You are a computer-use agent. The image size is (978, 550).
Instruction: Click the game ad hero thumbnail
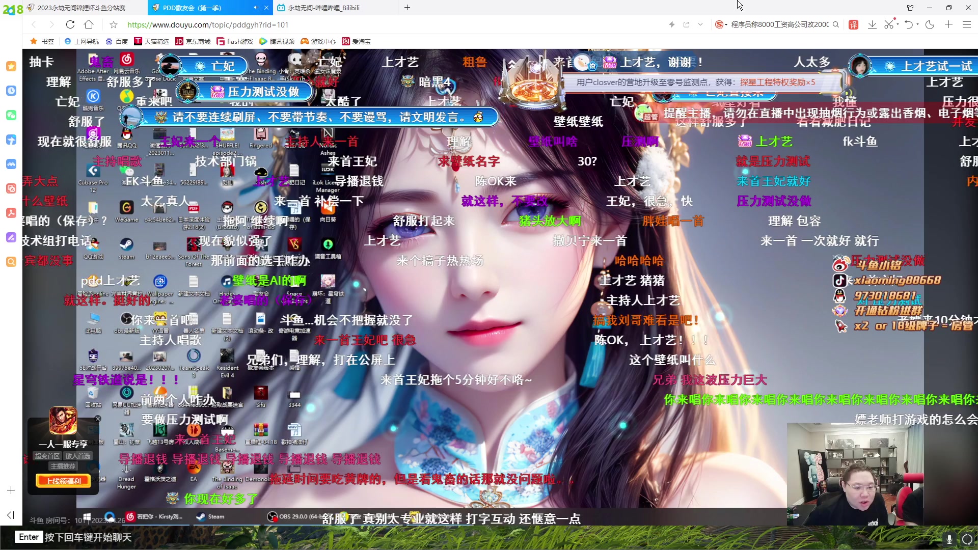(x=63, y=421)
